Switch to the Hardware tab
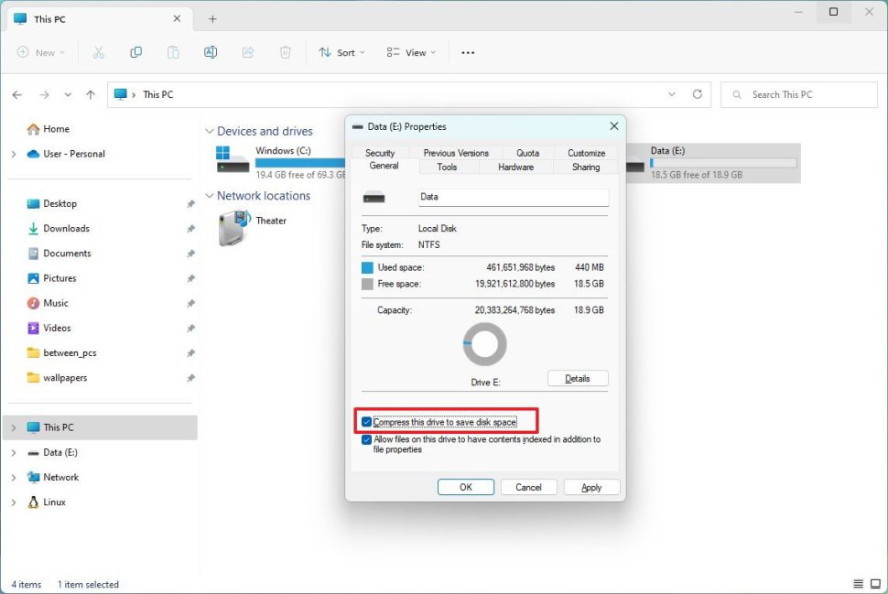Viewport: 888px width, 594px height. [x=515, y=167]
